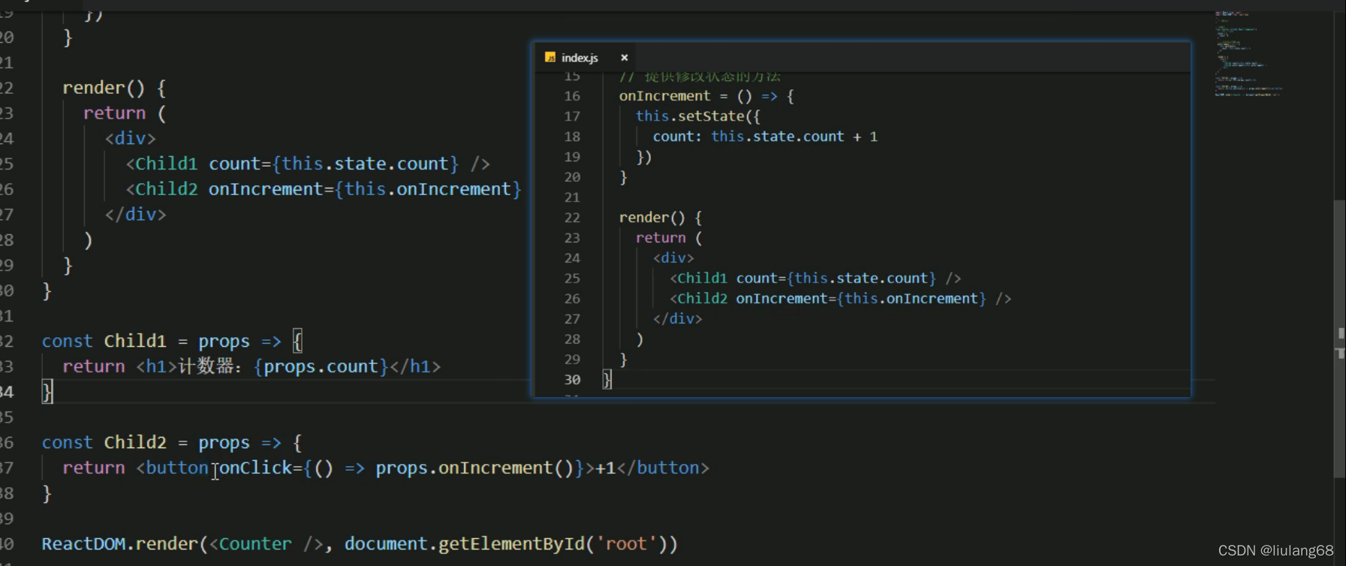Click '<div>' opening tag in main editor
Screen dimensions: 1346x566
pos(131,139)
